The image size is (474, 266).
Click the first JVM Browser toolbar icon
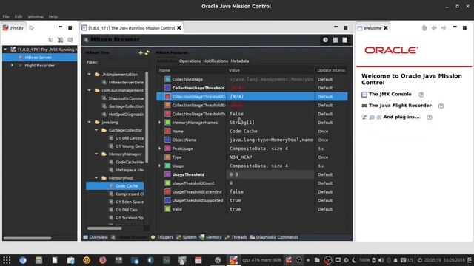coord(50,40)
